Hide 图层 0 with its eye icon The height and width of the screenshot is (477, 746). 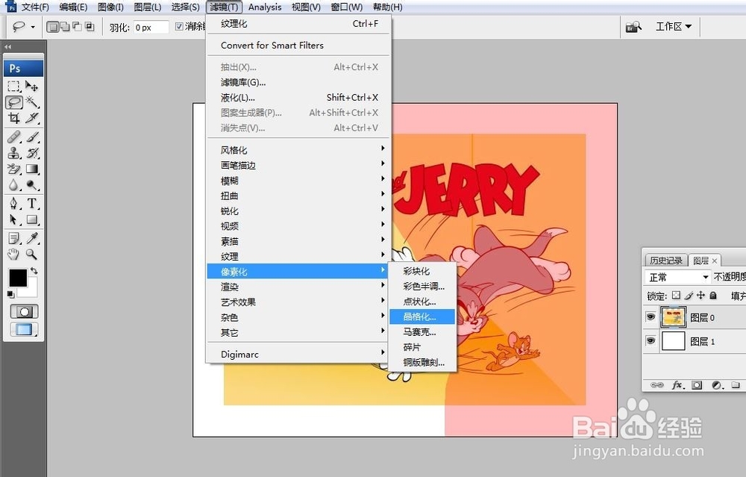[x=651, y=317]
